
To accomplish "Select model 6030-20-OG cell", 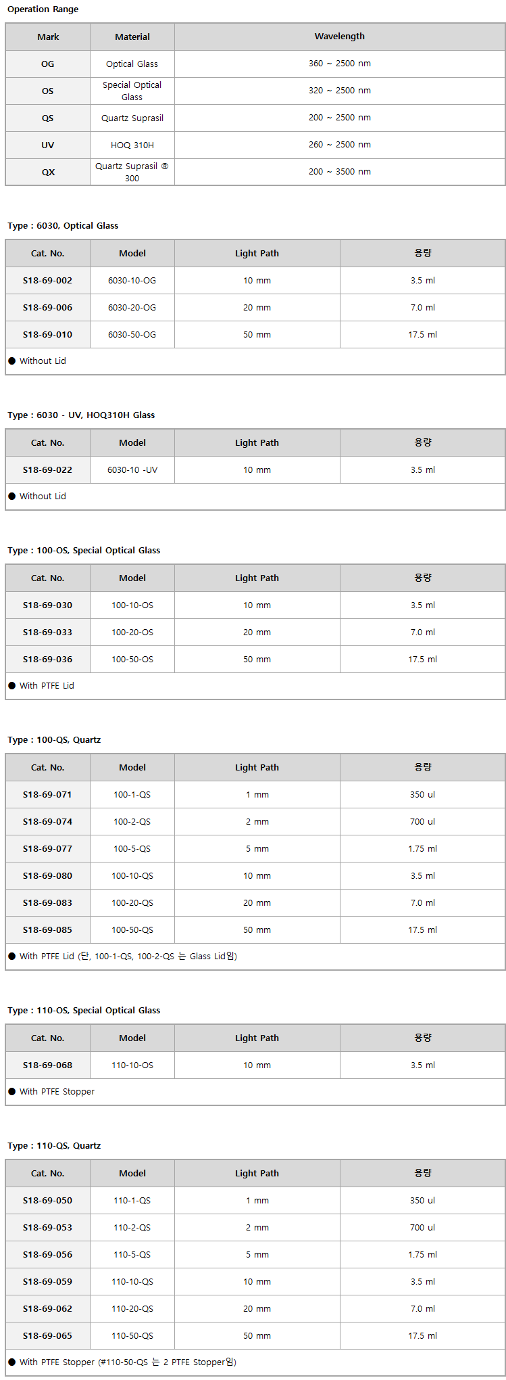I will click(x=132, y=307).
